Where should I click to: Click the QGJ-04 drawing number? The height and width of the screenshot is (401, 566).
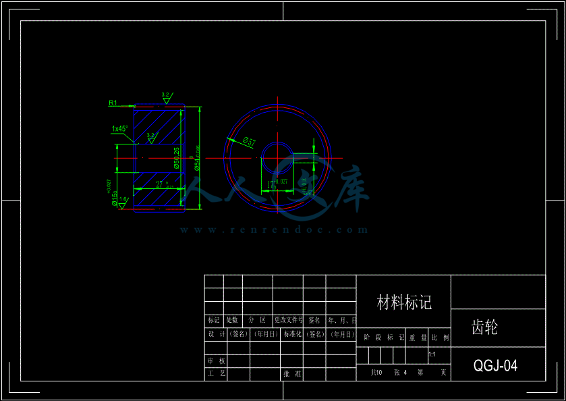[495, 366]
